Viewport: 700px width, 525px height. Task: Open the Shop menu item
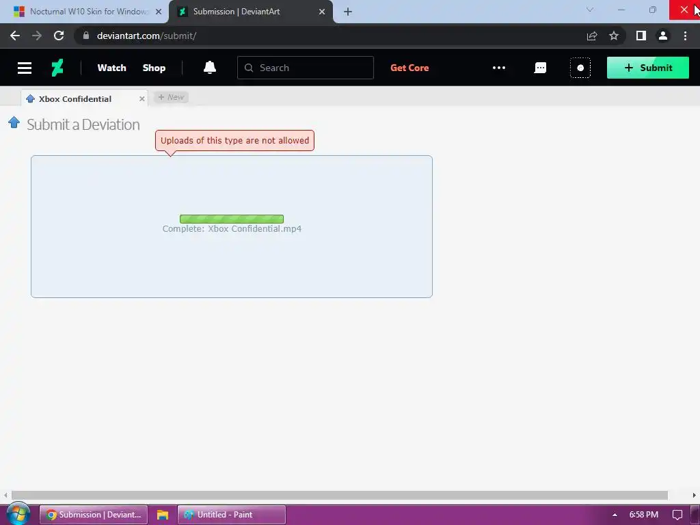coord(154,68)
